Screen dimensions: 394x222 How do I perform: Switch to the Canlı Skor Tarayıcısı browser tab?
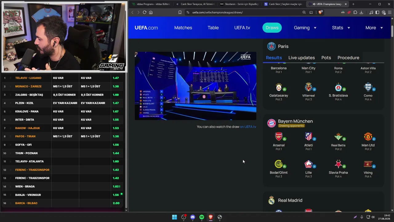click(195, 4)
